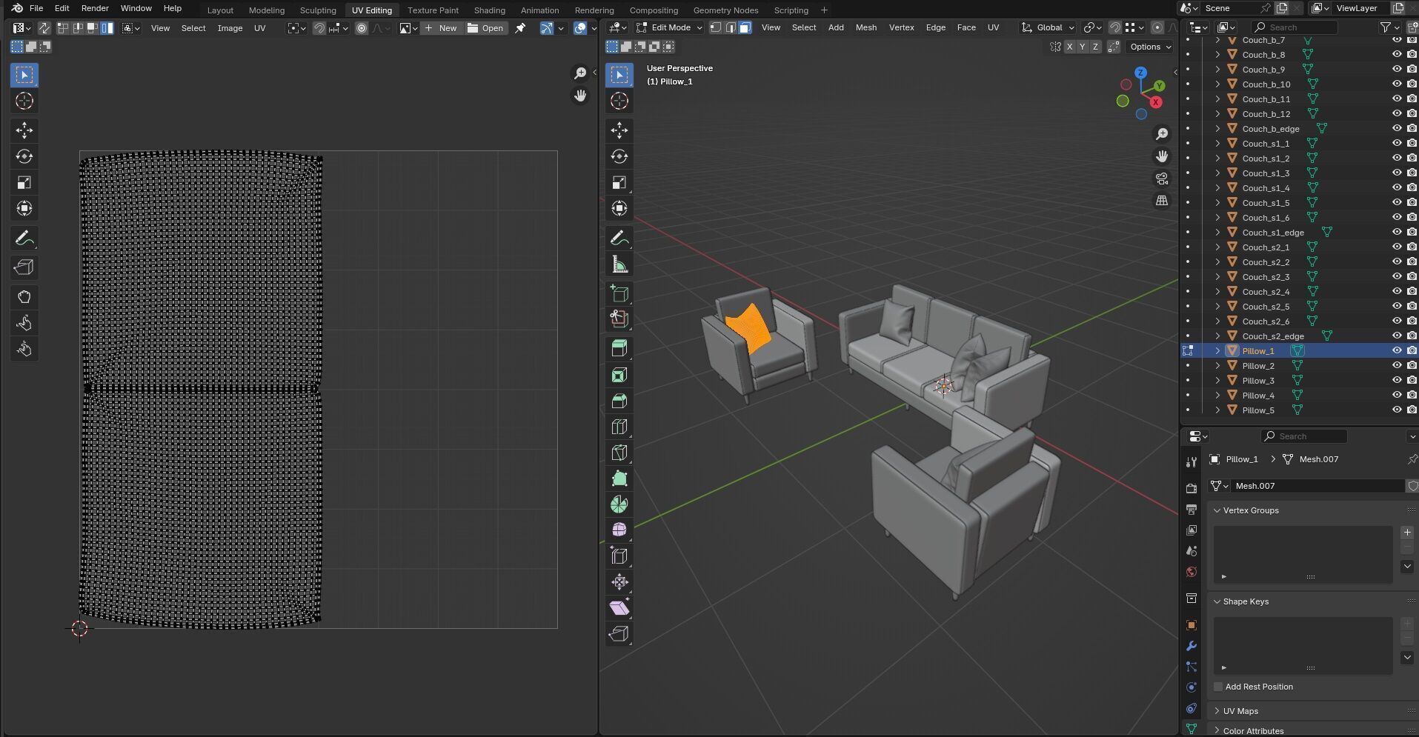Toggle proportional editing in UV editor
1419x737 pixels.
(362, 28)
